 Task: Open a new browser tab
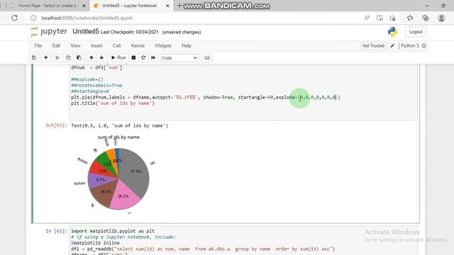(x=179, y=6)
